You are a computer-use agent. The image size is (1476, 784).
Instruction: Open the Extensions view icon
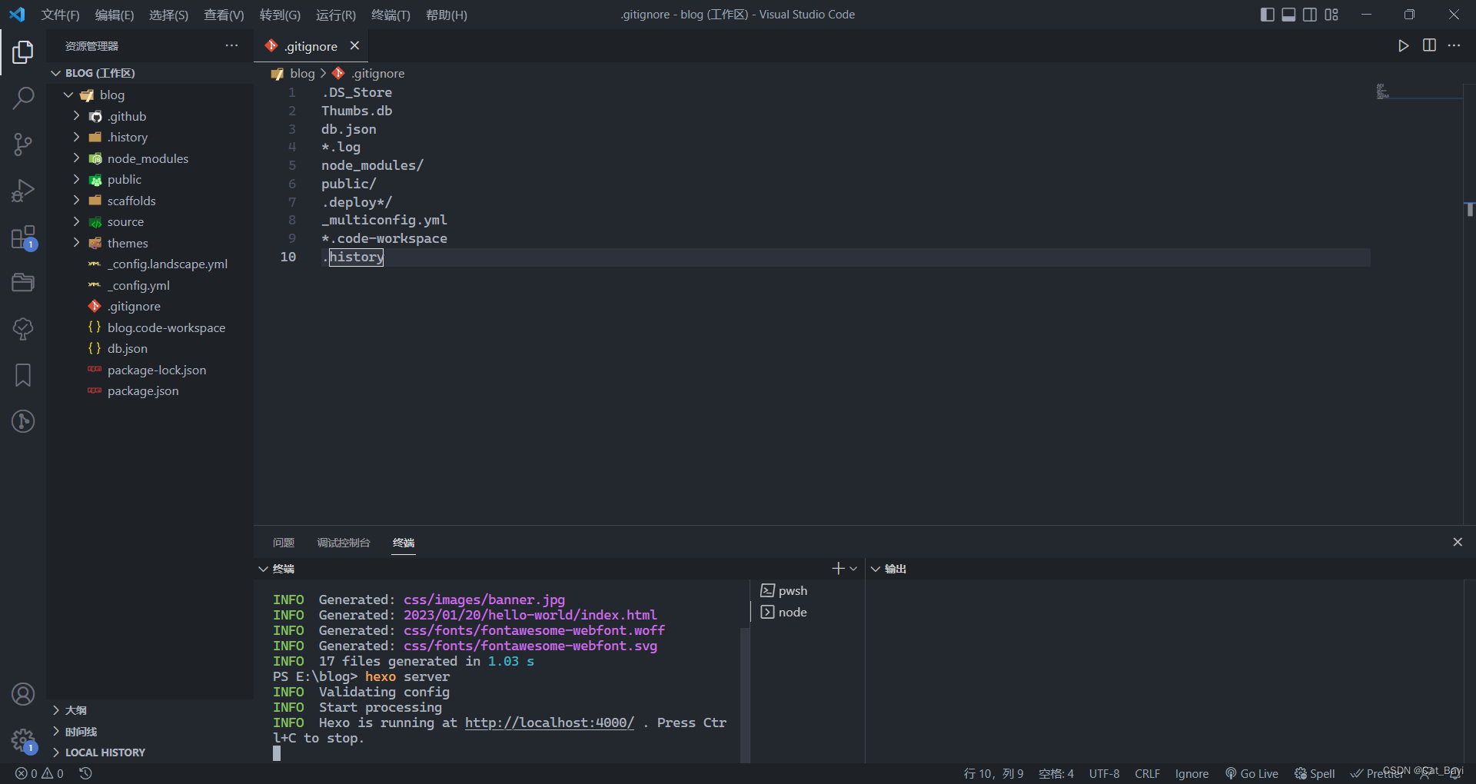23,238
